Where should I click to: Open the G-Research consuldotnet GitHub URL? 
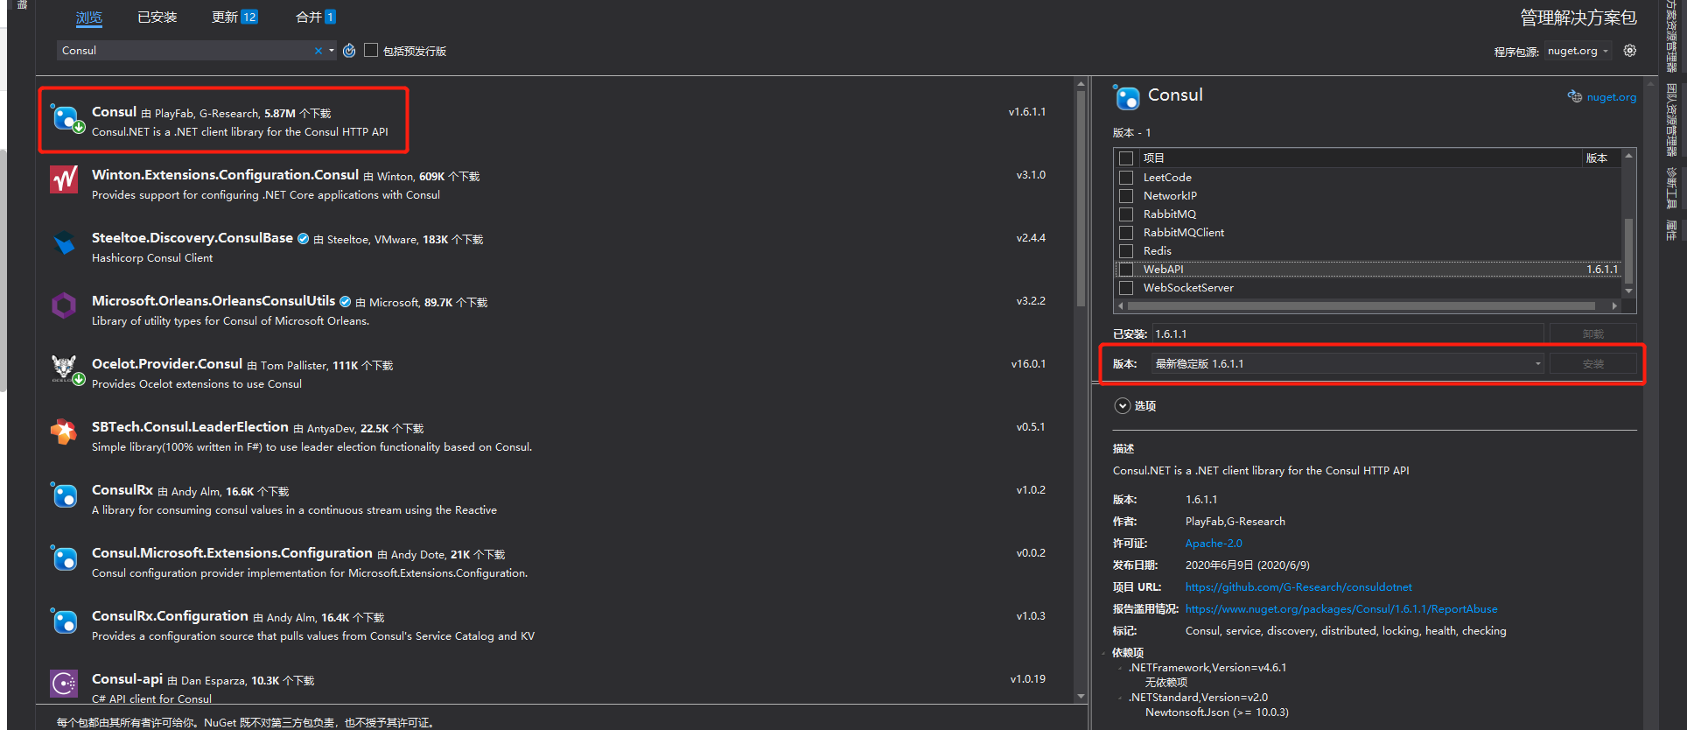tap(1298, 587)
